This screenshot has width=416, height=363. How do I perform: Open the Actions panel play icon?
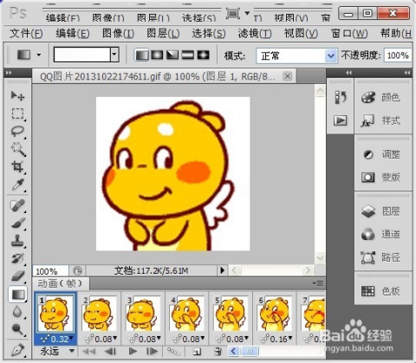pos(340,120)
